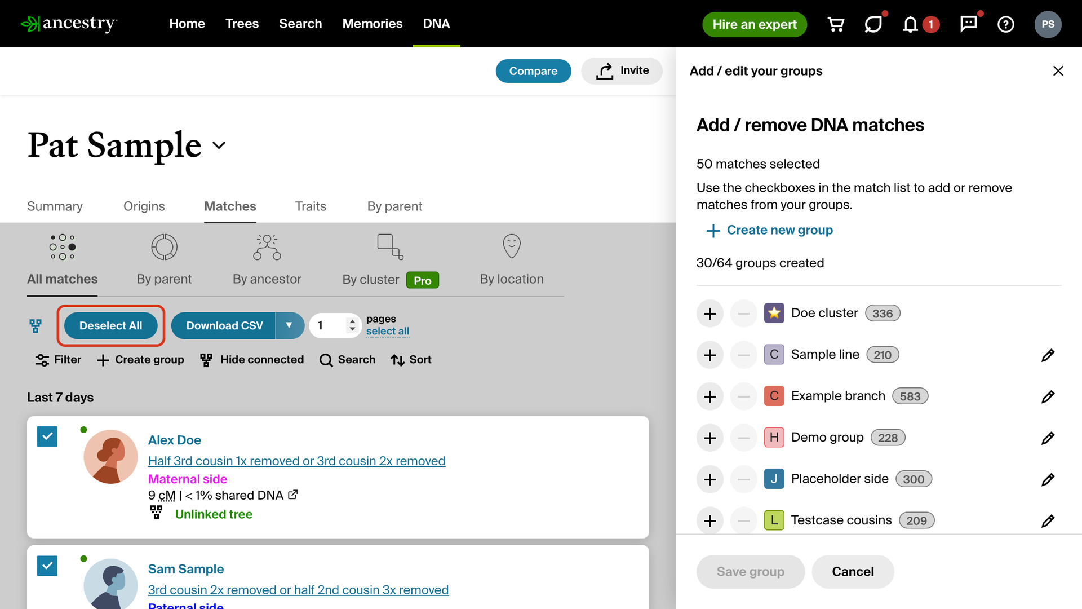Expand the Pat Sample test selector

pos(219,145)
